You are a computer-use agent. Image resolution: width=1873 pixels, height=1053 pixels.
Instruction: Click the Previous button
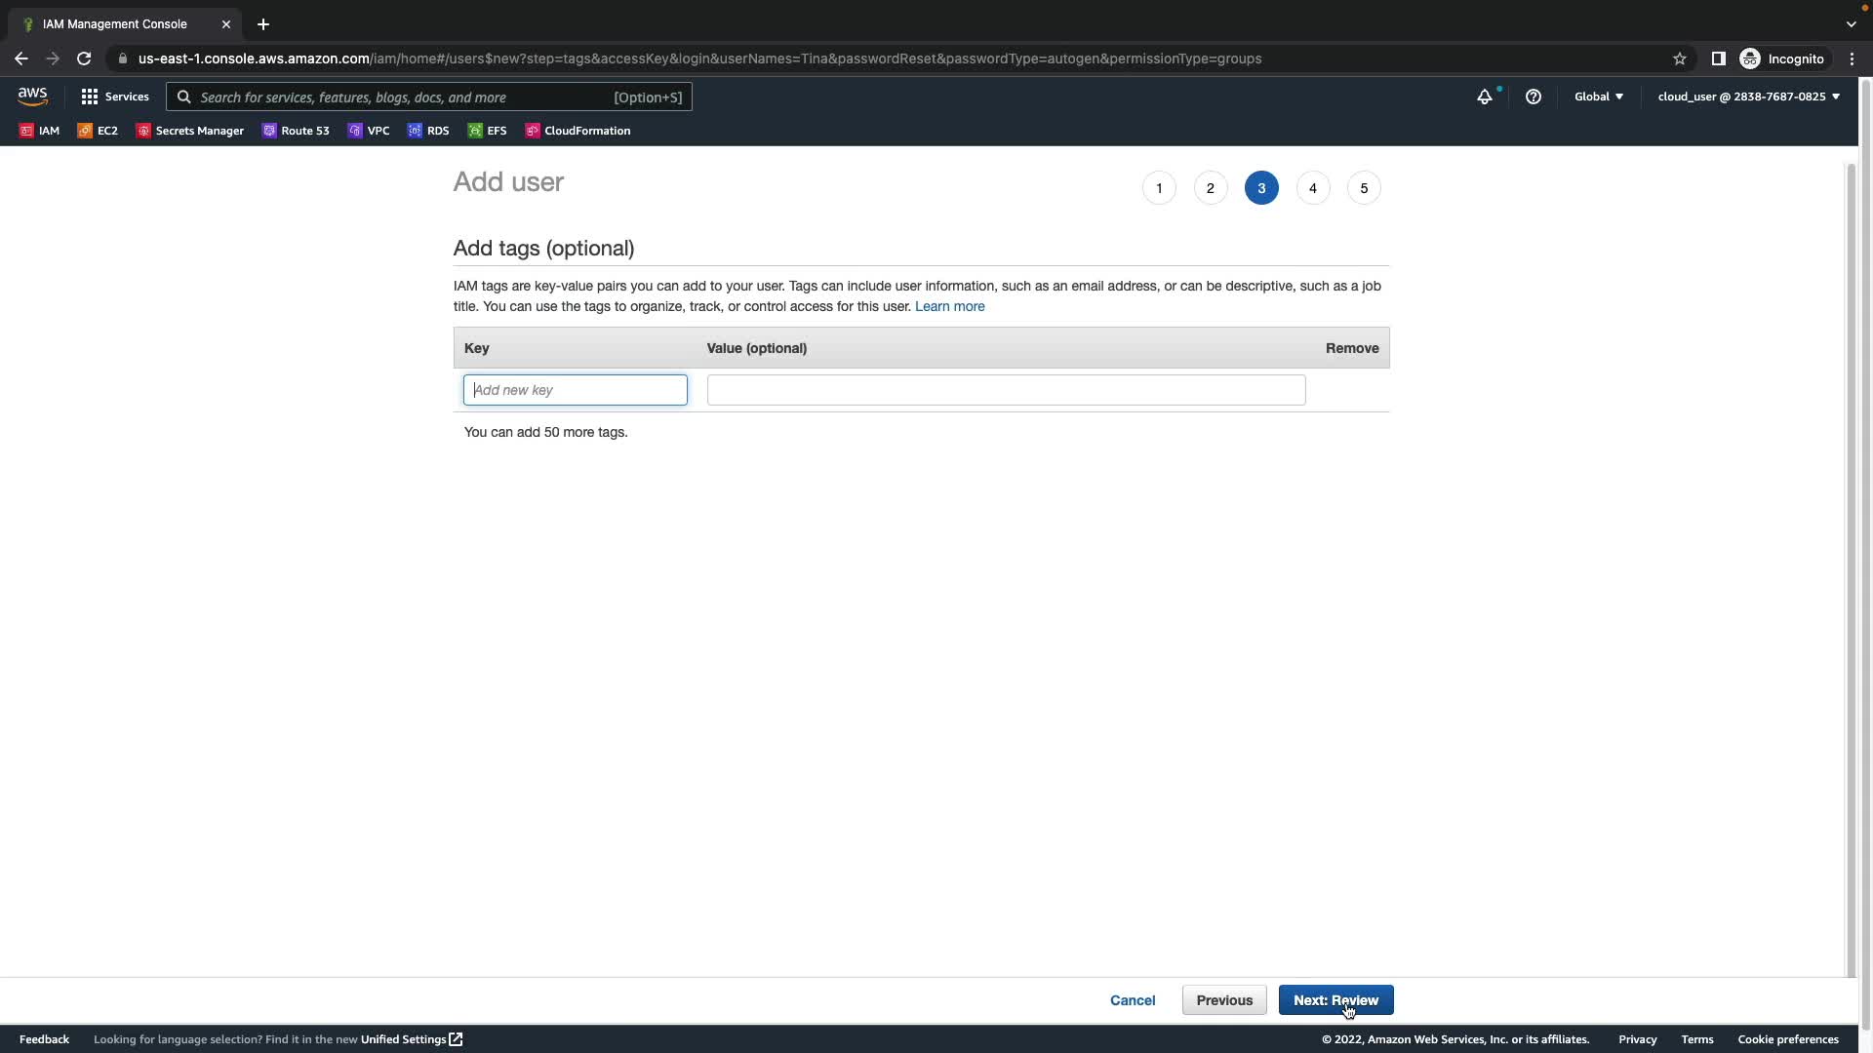[x=1223, y=1000]
